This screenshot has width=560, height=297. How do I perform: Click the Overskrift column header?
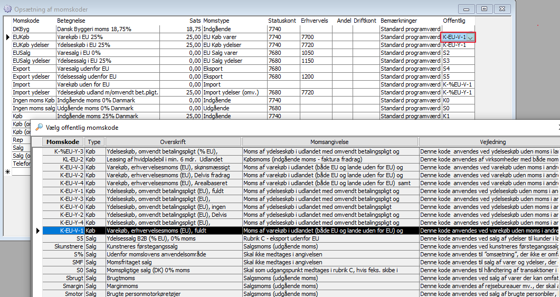174,142
